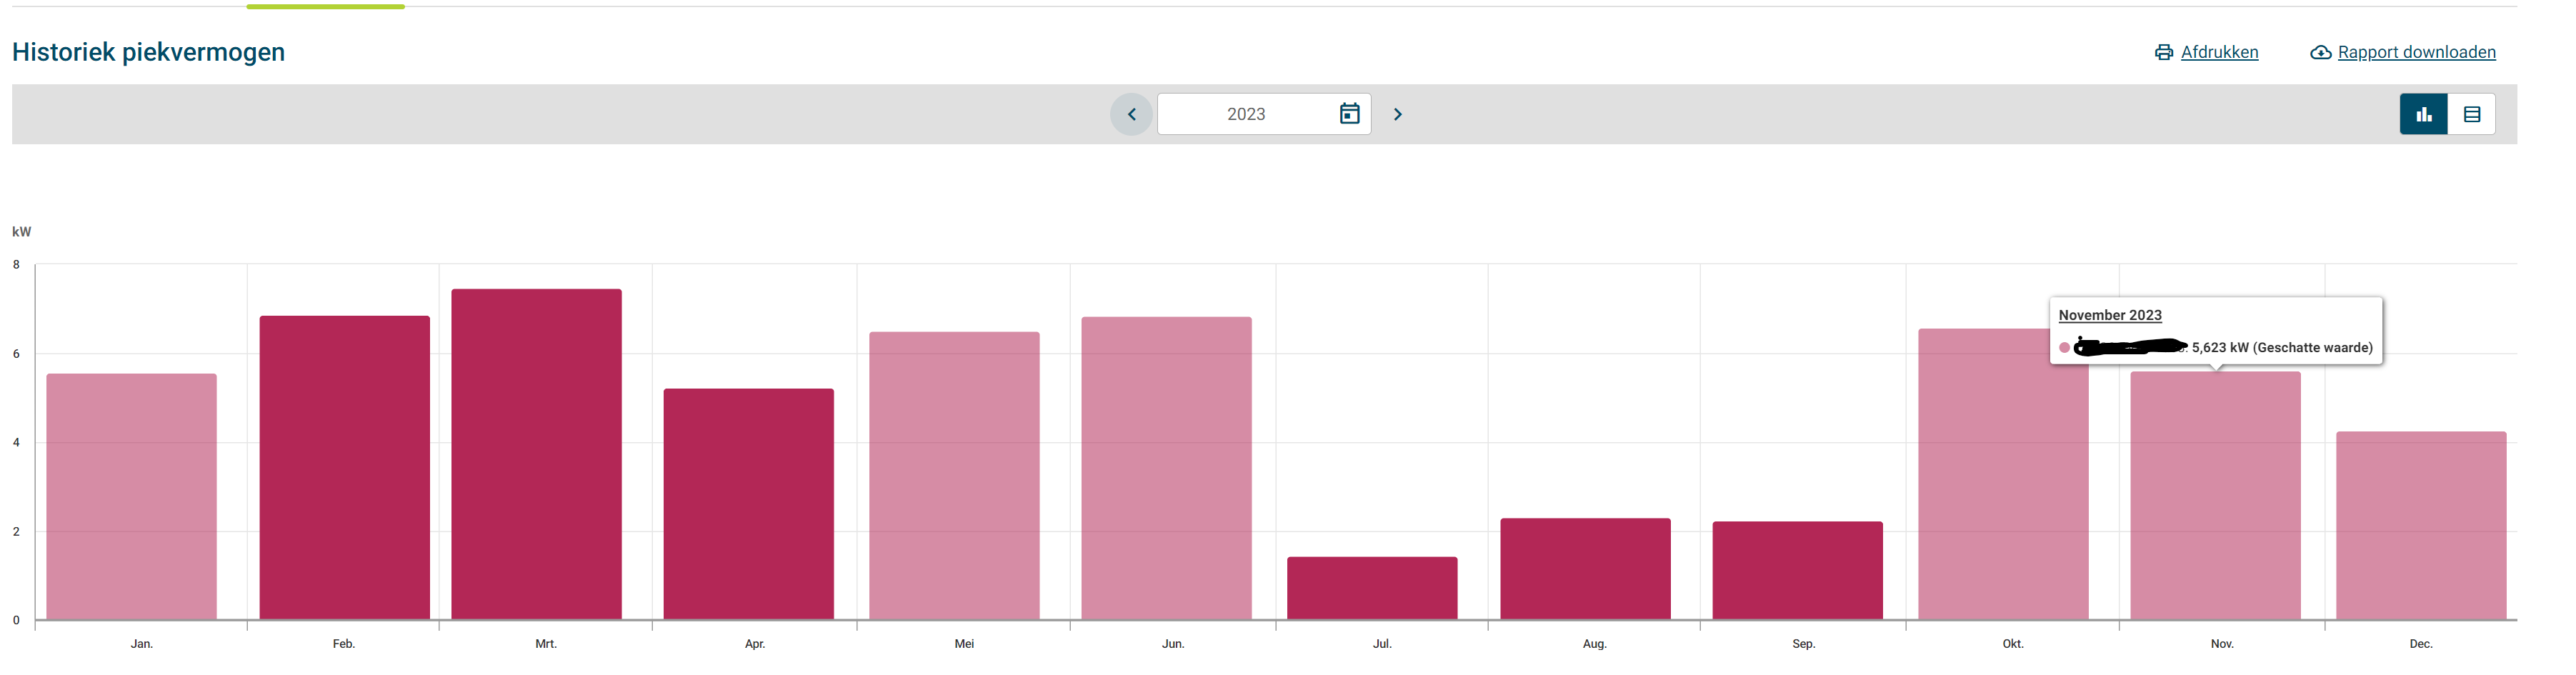2576x675 pixels.
Task: Open the calendar picker icon
Action: tap(1349, 114)
